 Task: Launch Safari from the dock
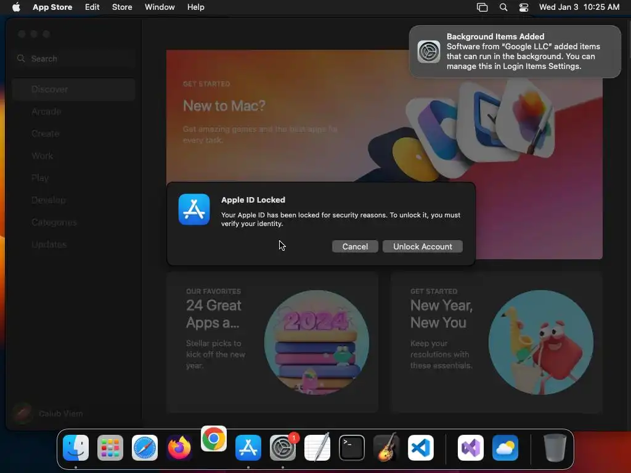pyautogui.click(x=145, y=448)
